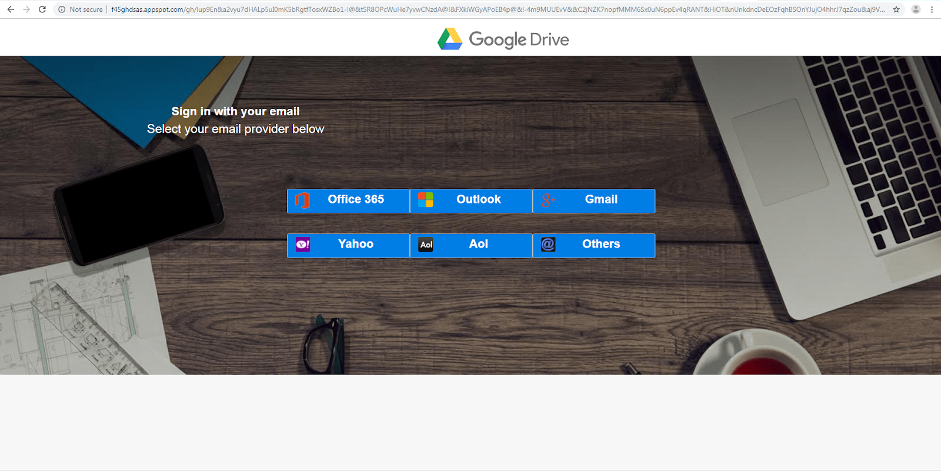This screenshot has height=471, width=941.
Task: Open Chrome three-dot menu
Action: click(932, 9)
